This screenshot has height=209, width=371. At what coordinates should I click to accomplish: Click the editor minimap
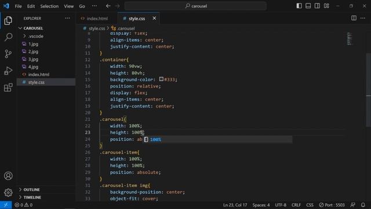pyautogui.click(x=350, y=39)
